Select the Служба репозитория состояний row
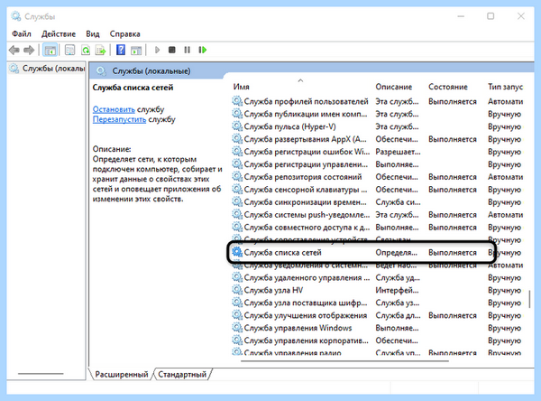 coord(378,177)
